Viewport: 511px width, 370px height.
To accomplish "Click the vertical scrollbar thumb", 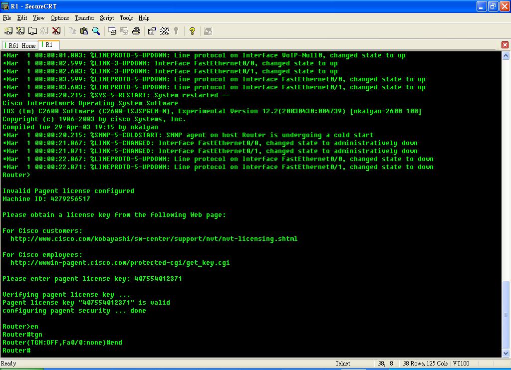I will pos(506,315).
